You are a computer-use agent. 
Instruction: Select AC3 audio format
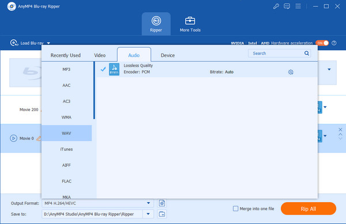coord(66,101)
